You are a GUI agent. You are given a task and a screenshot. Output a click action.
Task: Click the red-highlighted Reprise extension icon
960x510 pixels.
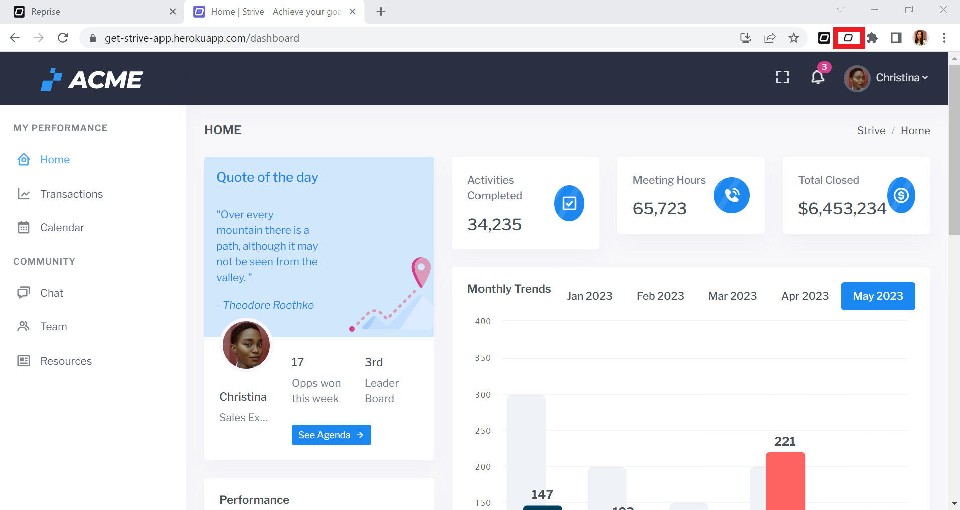(x=849, y=38)
